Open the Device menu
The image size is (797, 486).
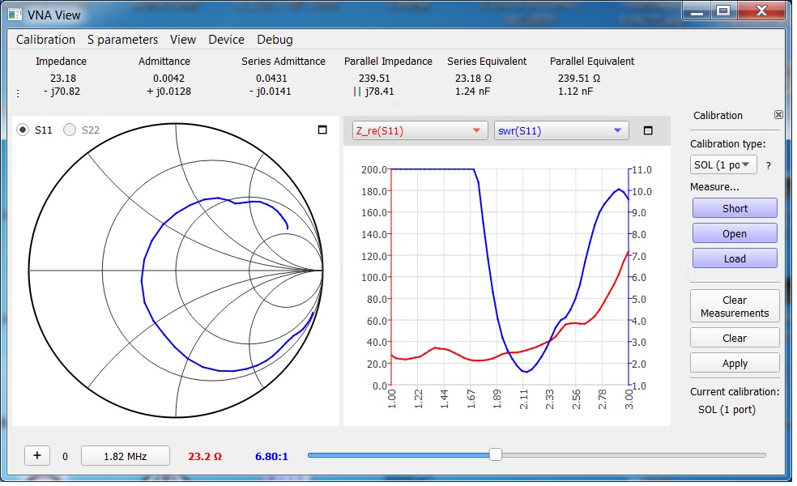point(226,40)
